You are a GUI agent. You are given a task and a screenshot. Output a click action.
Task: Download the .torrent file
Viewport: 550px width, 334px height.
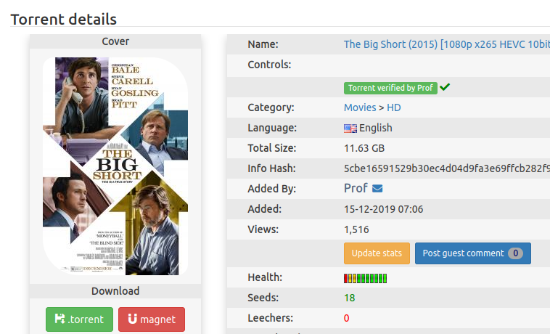click(79, 319)
